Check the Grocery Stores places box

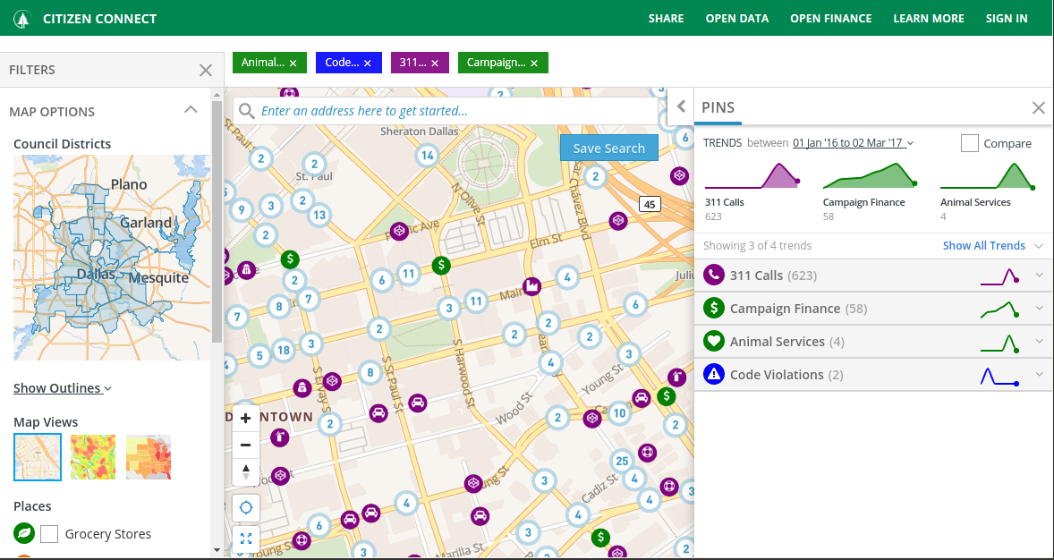(49, 534)
